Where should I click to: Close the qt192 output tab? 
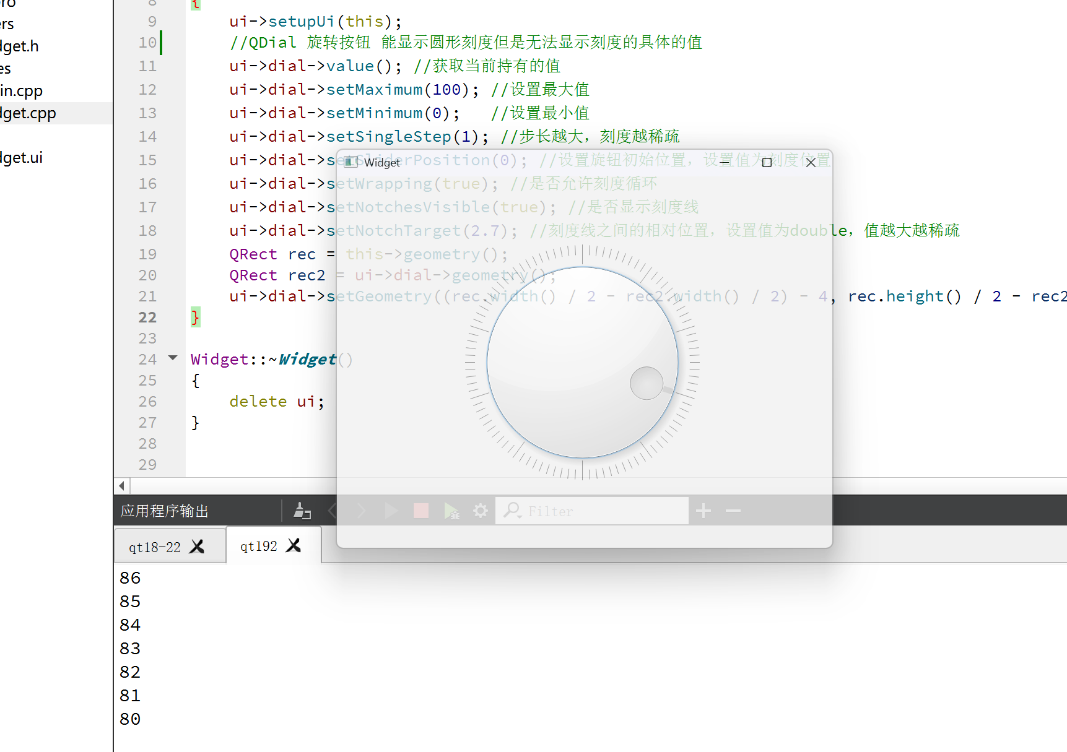point(294,545)
